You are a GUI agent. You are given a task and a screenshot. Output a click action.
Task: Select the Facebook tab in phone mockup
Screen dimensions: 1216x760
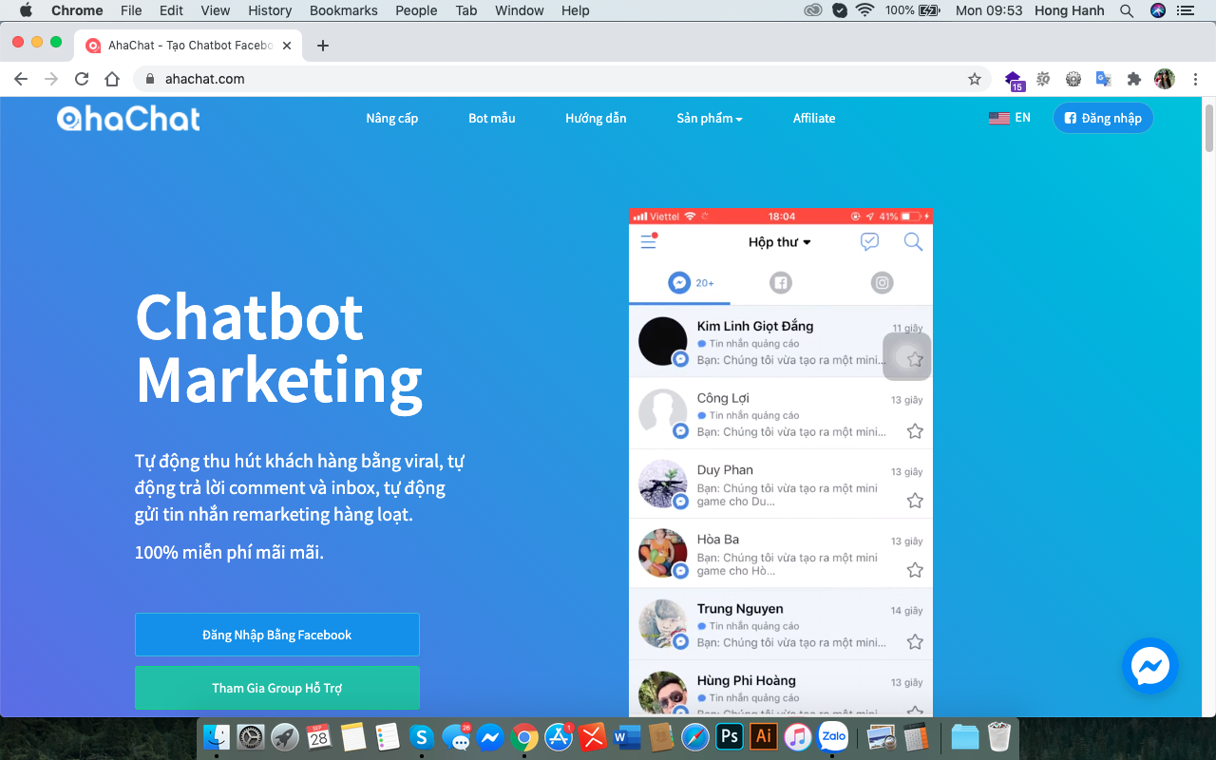coord(781,282)
